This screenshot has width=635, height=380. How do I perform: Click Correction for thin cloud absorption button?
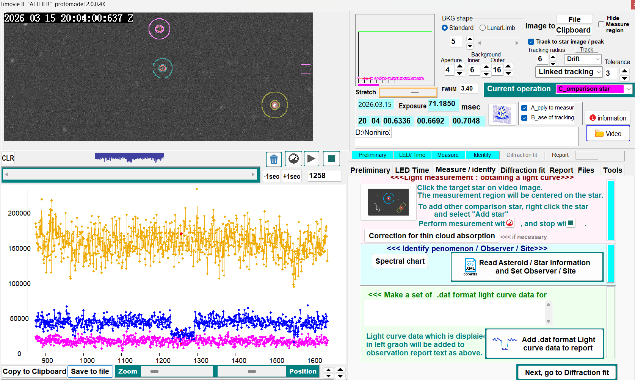pyautogui.click(x=431, y=236)
